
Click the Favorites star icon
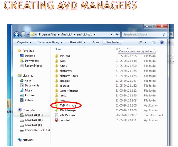(20, 51)
